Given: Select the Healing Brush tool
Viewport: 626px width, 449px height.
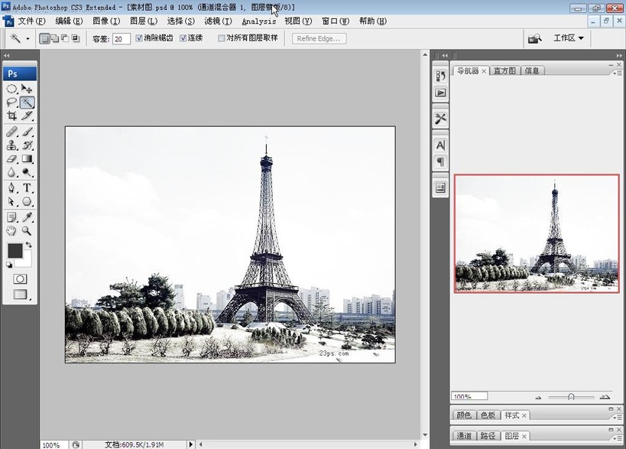Looking at the screenshot, I should pos(11,132).
